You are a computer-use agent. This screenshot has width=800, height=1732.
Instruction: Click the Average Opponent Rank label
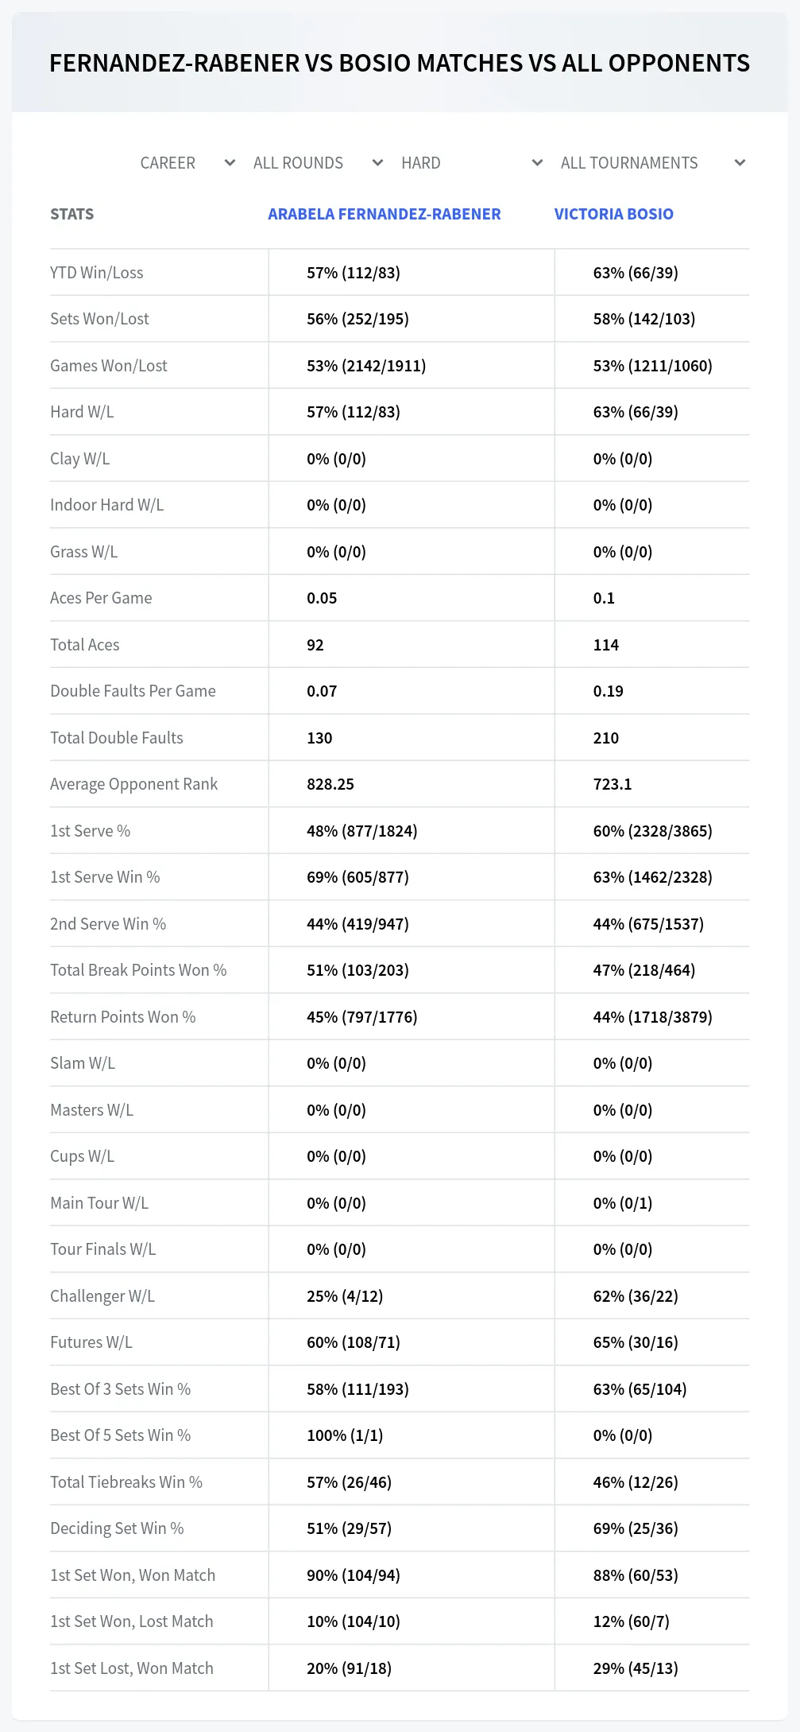(x=133, y=784)
